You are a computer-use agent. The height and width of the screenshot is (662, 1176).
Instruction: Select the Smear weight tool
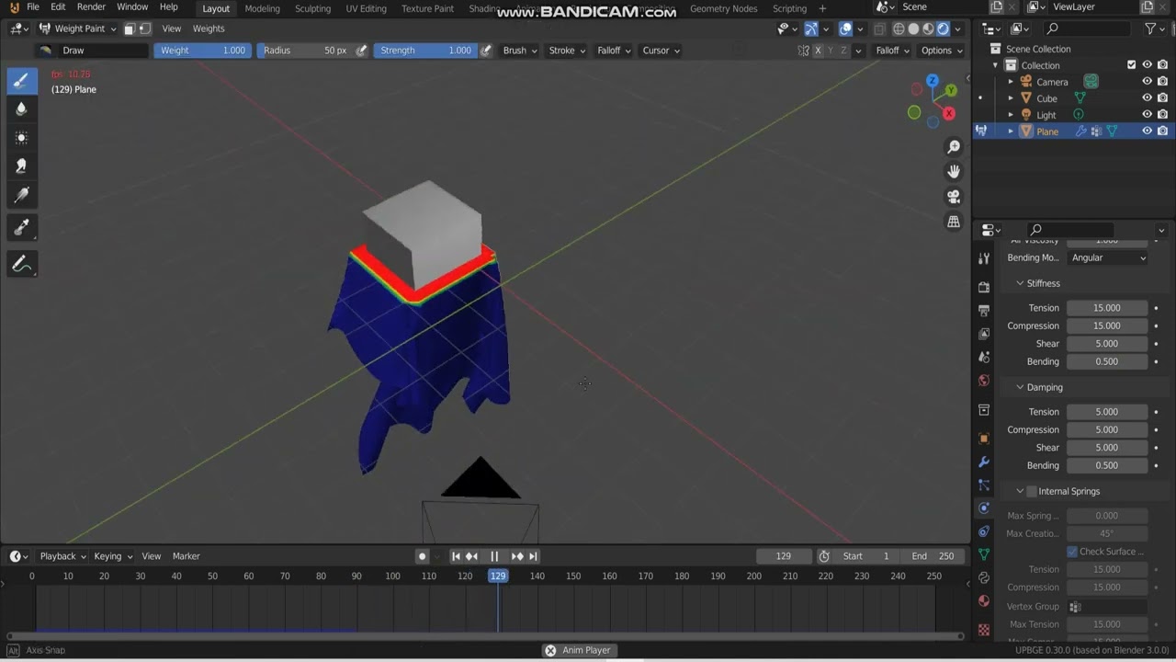click(x=22, y=165)
